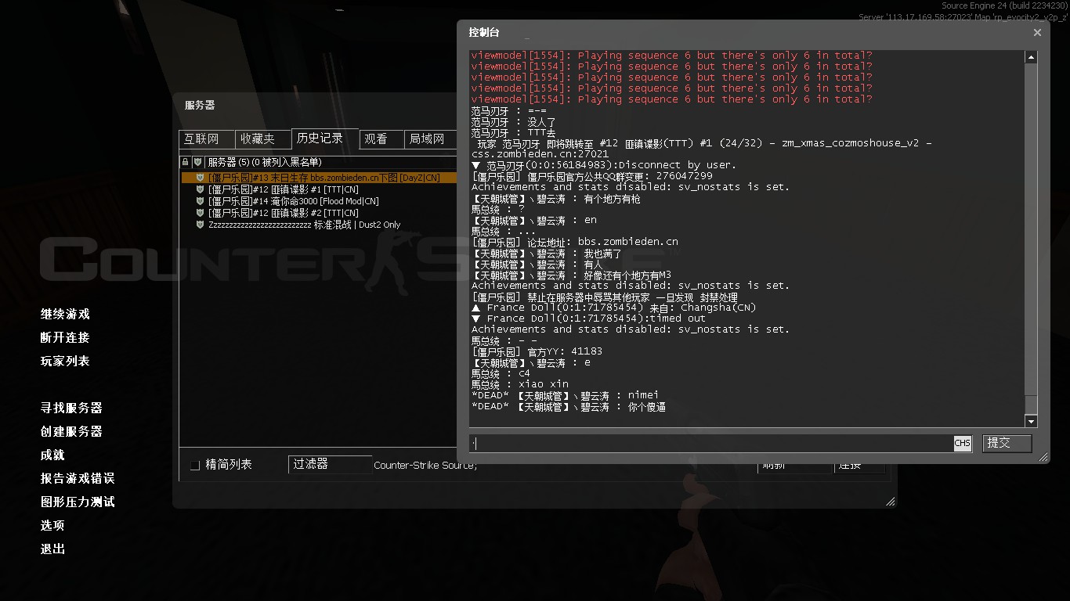Click 创建服务器 in the main menu
The height and width of the screenshot is (601, 1070).
(x=72, y=431)
